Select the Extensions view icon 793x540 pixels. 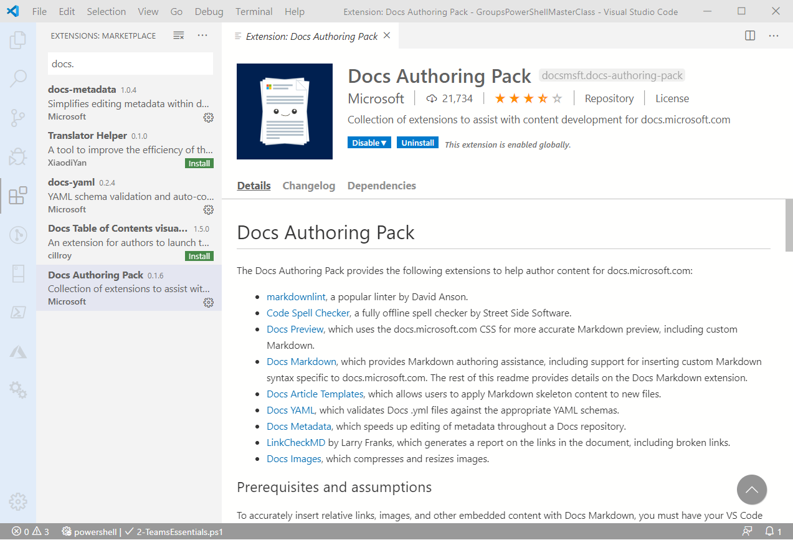[x=18, y=196]
